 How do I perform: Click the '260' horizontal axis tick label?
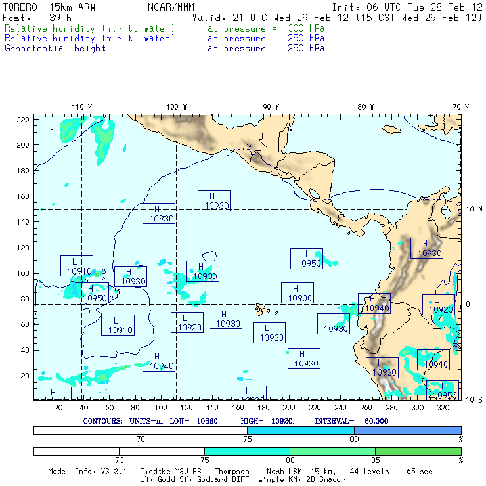pyautogui.click(x=366, y=407)
